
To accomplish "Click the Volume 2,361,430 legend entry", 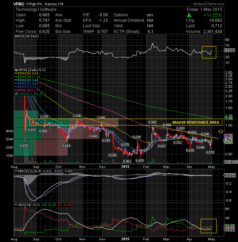I will (x=30, y=94).
